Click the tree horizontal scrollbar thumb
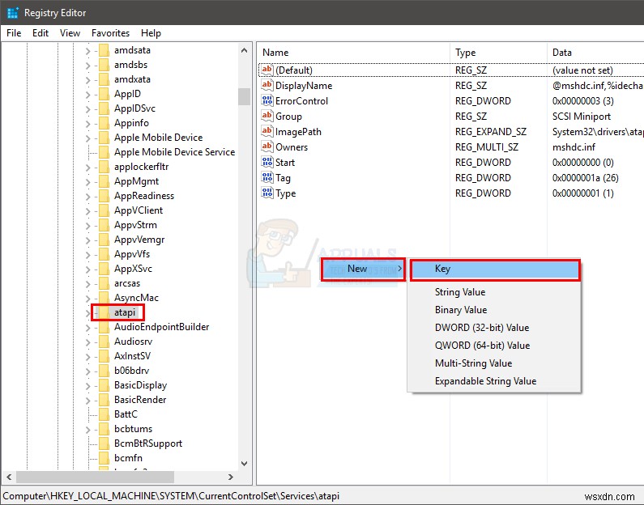This screenshot has height=505, width=644. 95,477
